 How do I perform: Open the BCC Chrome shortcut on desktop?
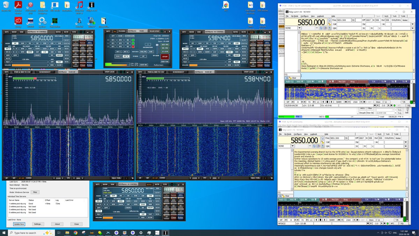[x=226, y=6]
